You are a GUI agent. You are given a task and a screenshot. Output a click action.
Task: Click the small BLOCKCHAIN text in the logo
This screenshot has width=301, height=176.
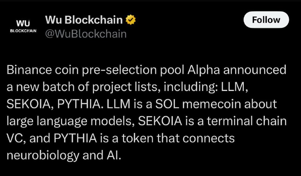pyautogui.click(x=23, y=31)
